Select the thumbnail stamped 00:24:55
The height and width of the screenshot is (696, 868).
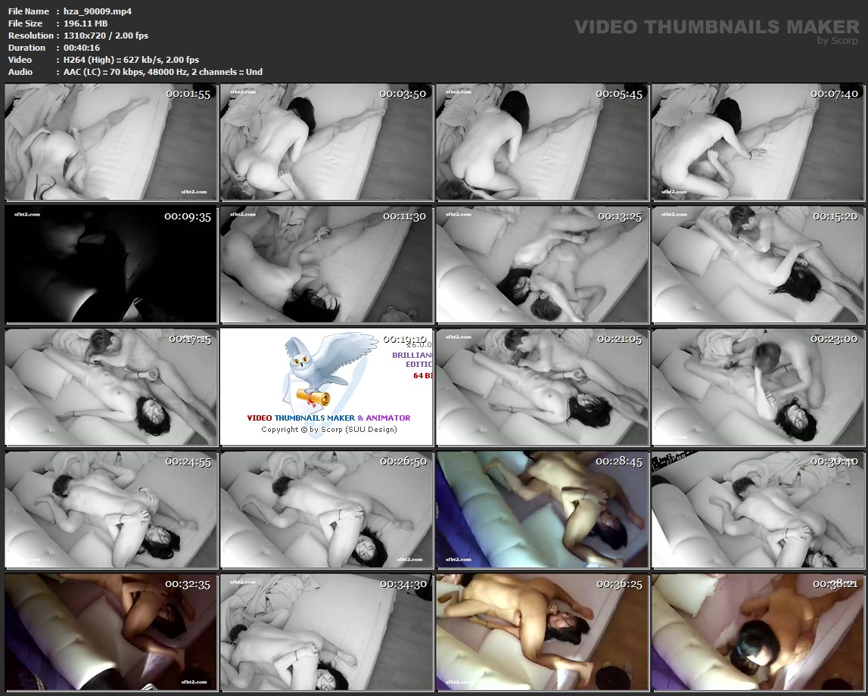tap(111, 510)
